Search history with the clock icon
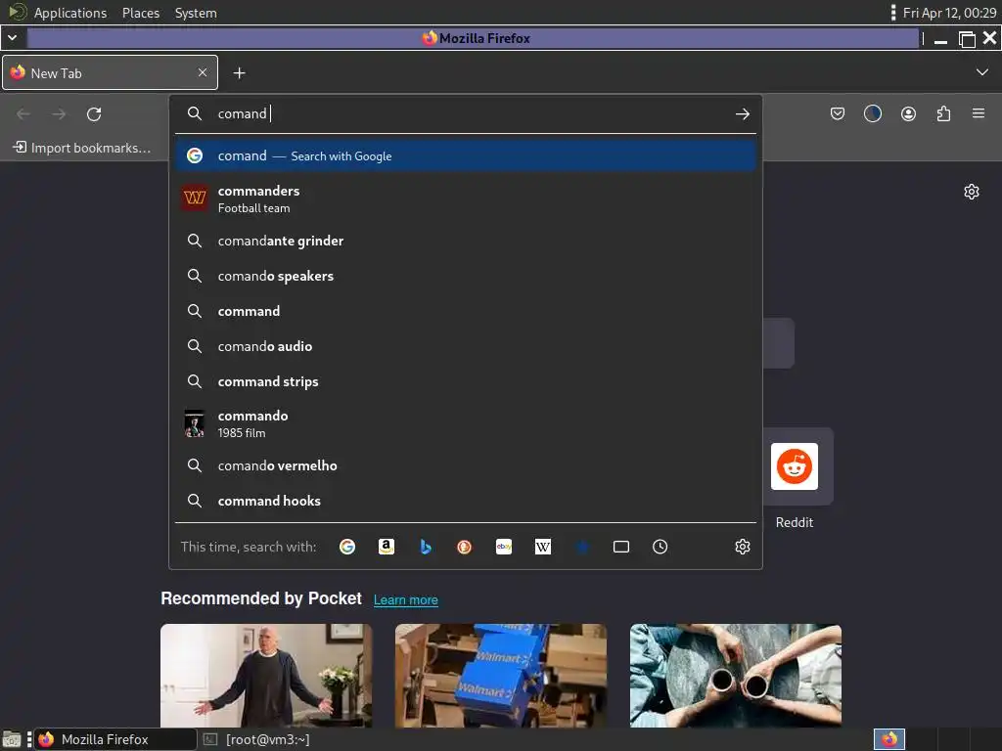This screenshot has height=751, width=1002. (x=660, y=547)
